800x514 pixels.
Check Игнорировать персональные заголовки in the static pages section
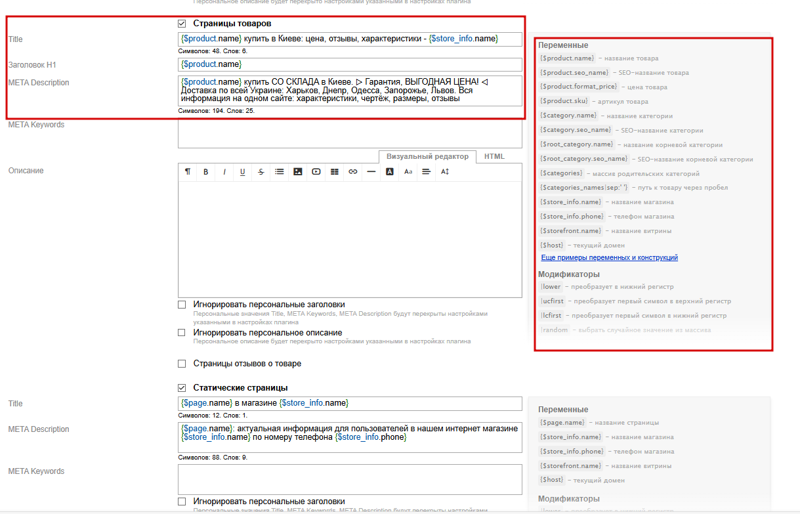click(182, 502)
